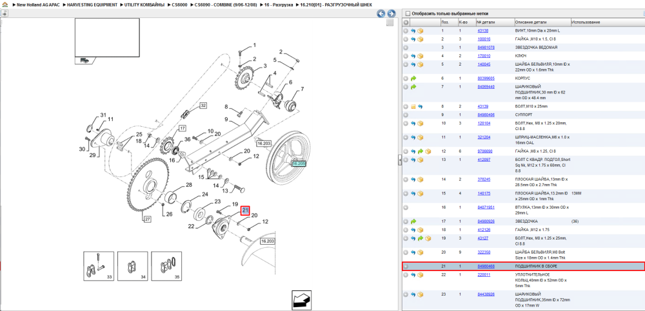The image size is (645, 311).
Task: Select boxed callout 27 on large sprocket
Action: (x=147, y=219)
